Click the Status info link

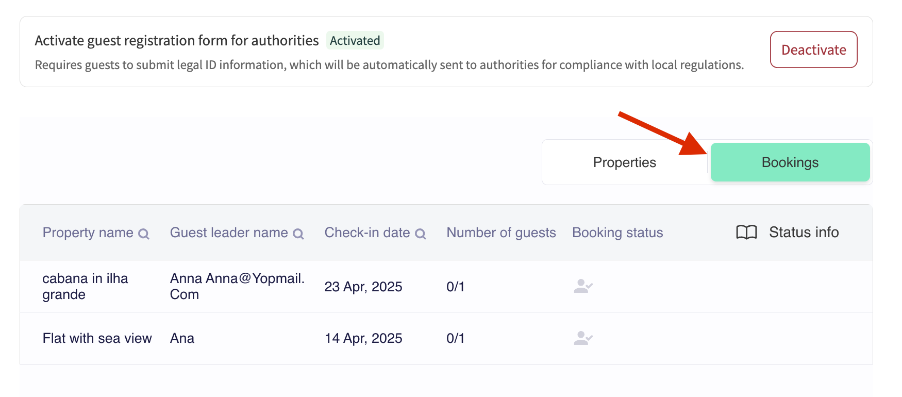click(x=804, y=233)
